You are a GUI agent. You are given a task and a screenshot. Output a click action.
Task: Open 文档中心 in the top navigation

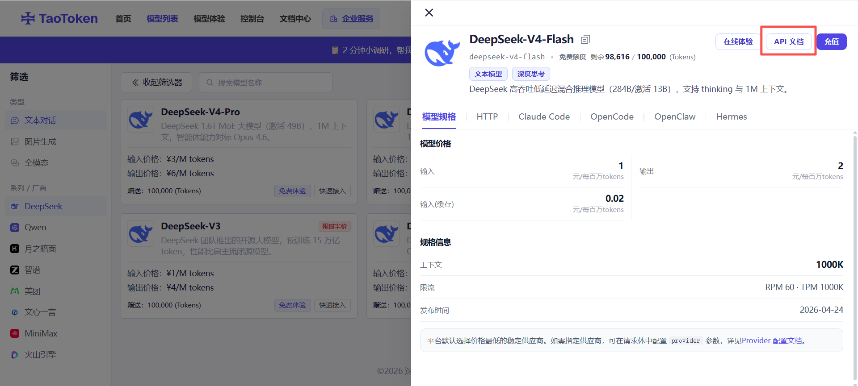295,19
